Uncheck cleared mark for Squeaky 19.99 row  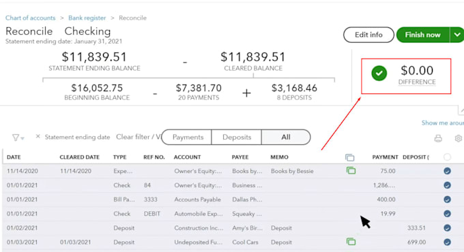[447, 214]
